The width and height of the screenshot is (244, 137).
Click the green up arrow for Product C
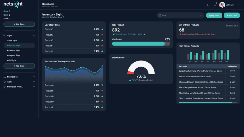tap(102, 96)
